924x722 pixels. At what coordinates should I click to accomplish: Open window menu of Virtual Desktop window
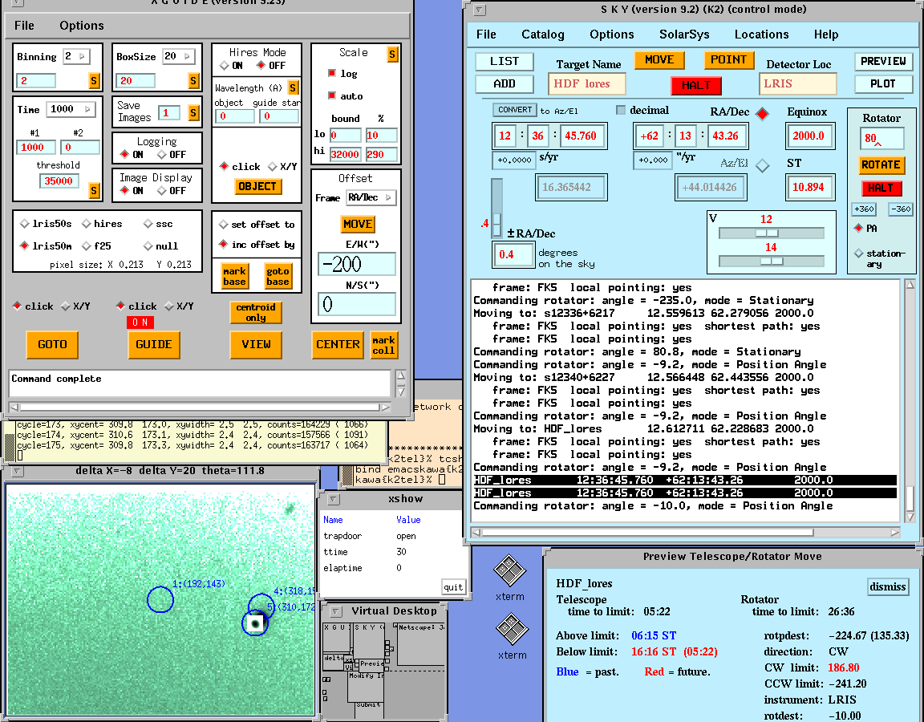click(x=334, y=611)
